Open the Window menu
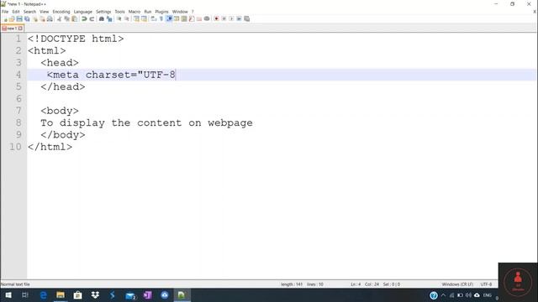 [x=180, y=12]
